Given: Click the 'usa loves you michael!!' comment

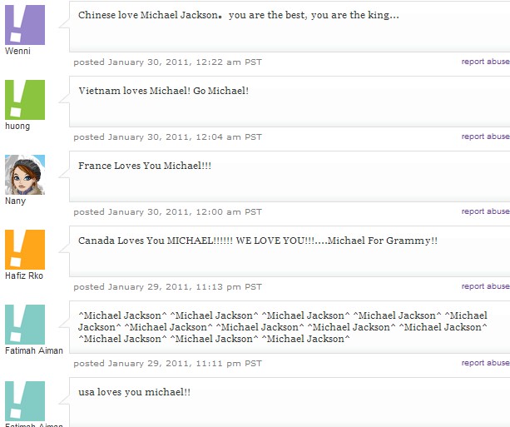Looking at the screenshot, I should pyautogui.click(x=135, y=392).
